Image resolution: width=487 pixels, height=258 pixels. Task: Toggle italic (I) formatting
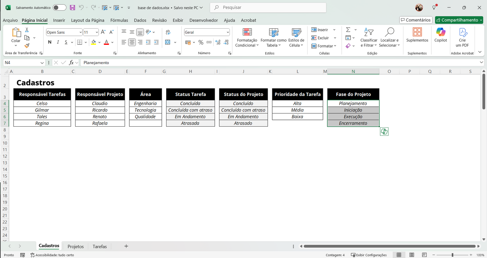[x=58, y=42]
